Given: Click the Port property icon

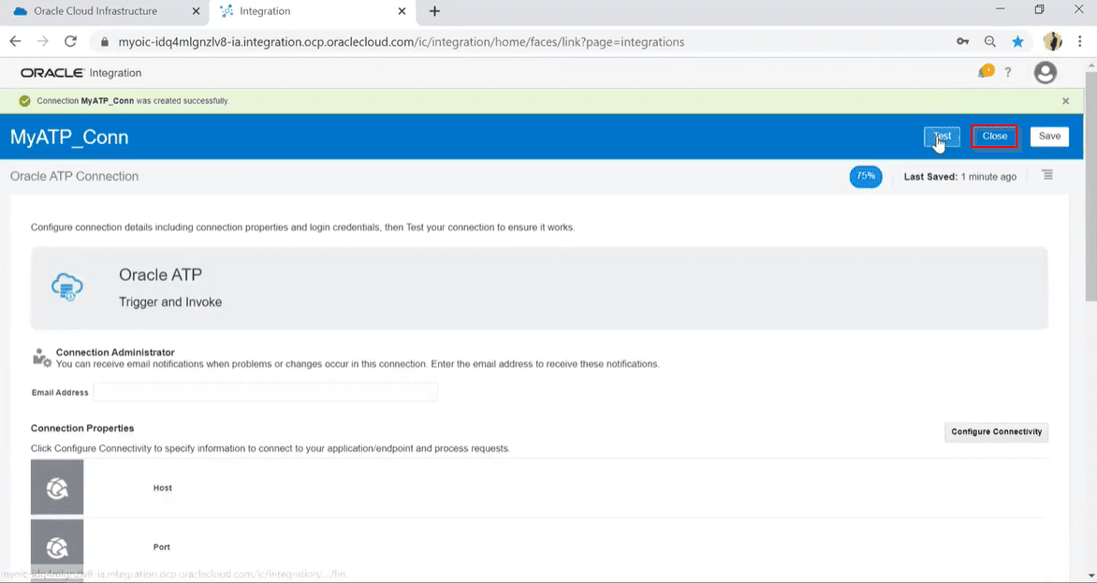Looking at the screenshot, I should coord(57,547).
